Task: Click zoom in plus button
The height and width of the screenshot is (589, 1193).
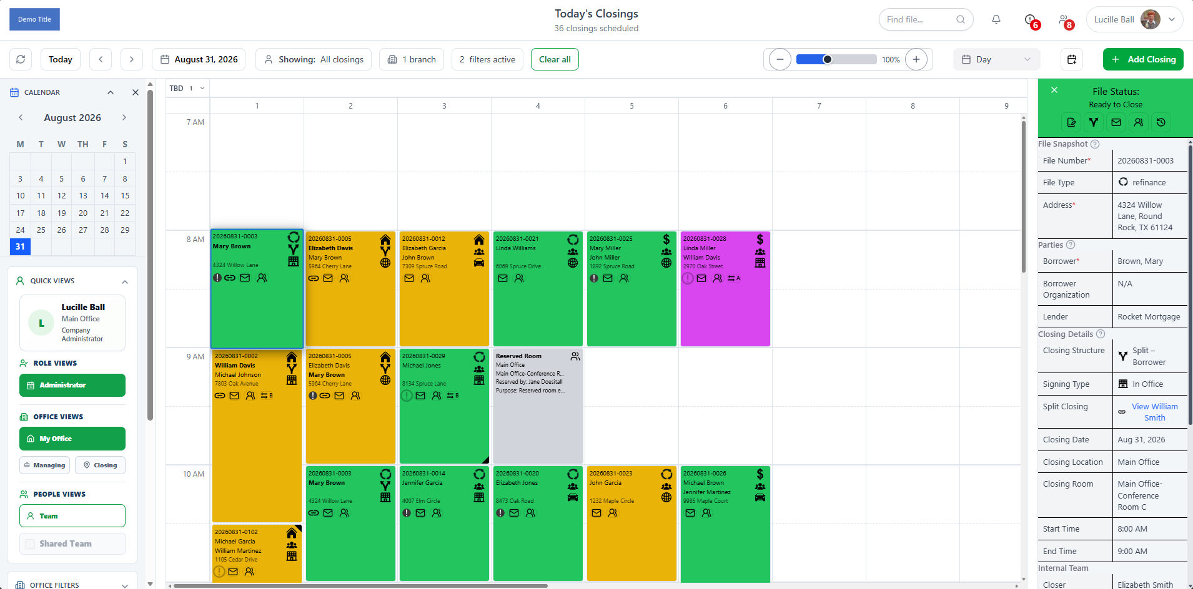Action: [916, 59]
